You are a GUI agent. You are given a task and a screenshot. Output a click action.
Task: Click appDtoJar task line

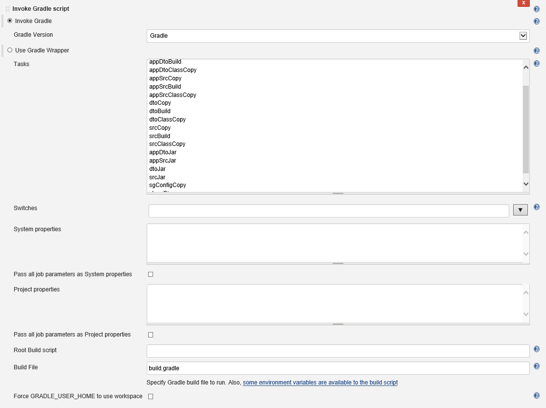click(x=162, y=152)
